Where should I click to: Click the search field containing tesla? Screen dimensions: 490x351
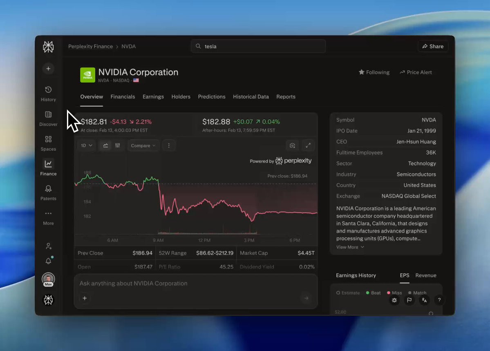click(258, 46)
